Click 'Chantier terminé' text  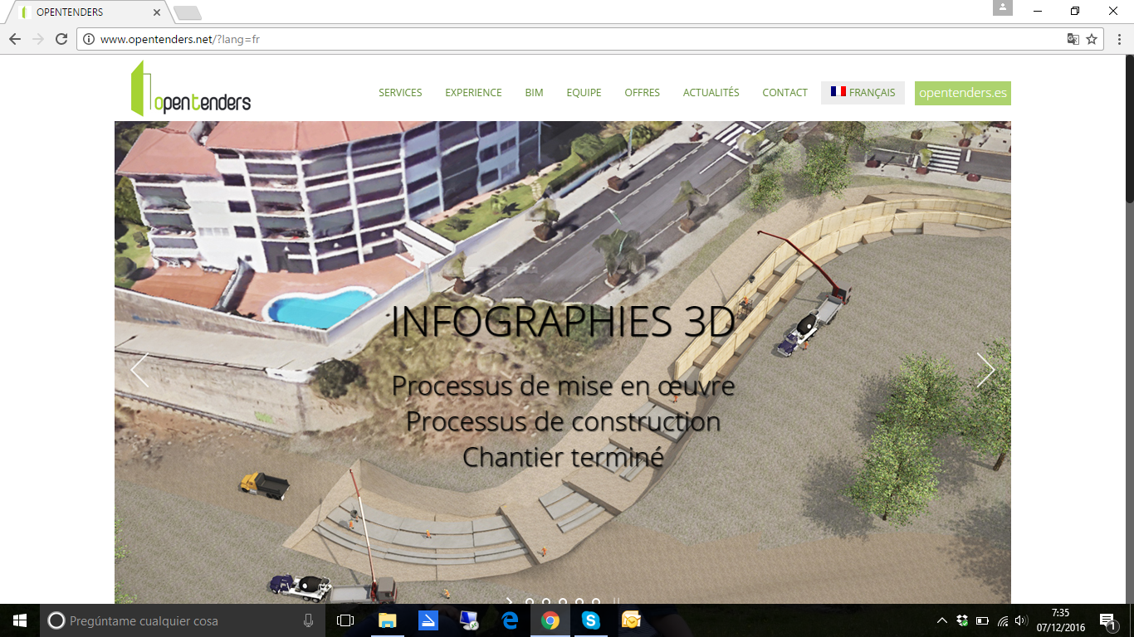[563, 457]
